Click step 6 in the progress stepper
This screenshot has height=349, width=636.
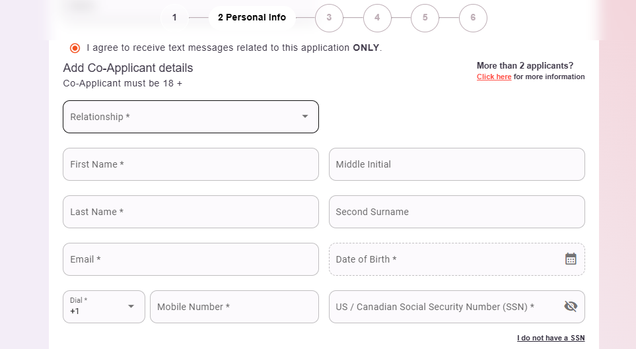coord(473,18)
